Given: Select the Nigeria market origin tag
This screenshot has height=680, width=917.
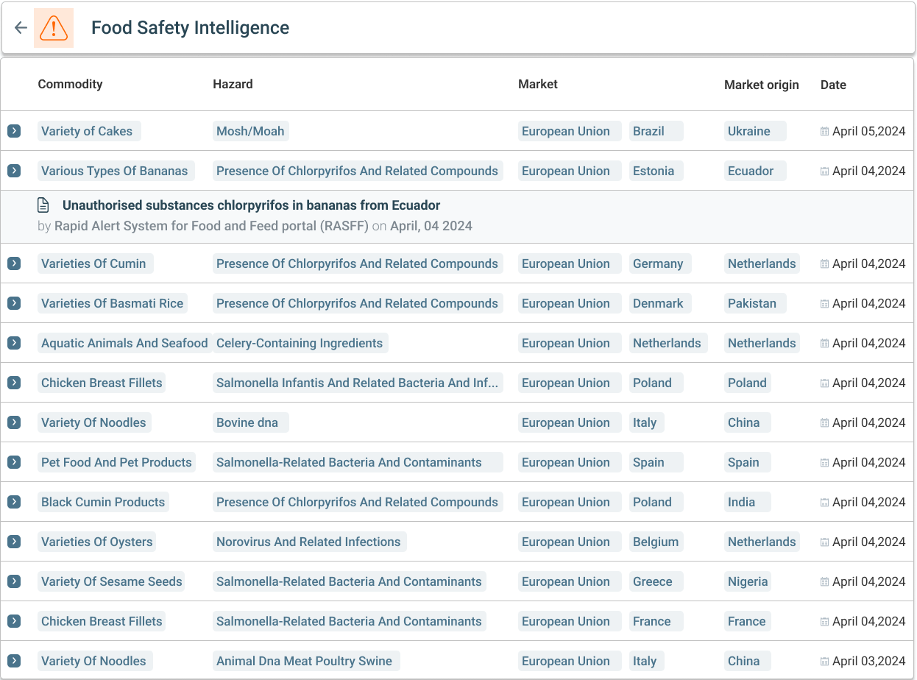Looking at the screenshot, I should pos(748,581).
